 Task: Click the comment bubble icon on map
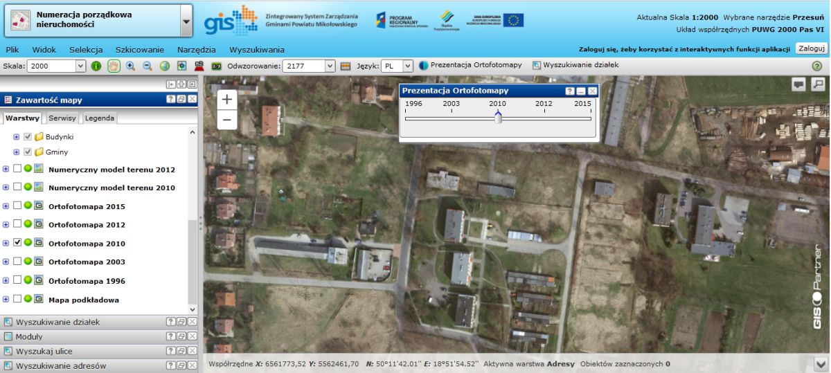coord(799,84)
